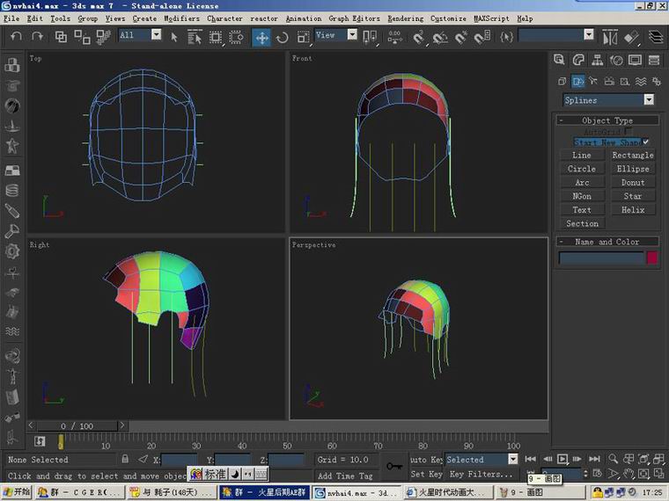Open the Create command panel tab
The image size is (669, 501).
[x=559, y=60]
